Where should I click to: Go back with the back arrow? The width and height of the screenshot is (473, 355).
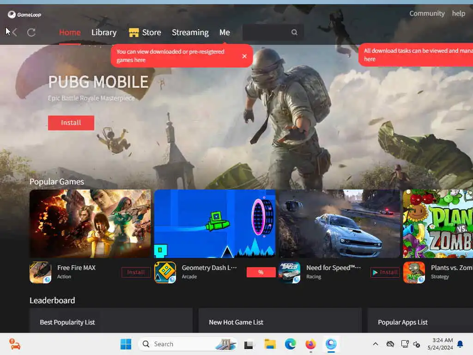tap(14, 32)
